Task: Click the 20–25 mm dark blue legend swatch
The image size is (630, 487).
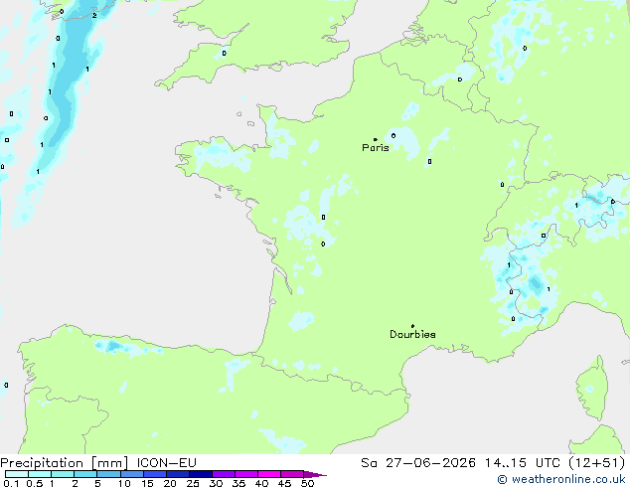Action: (178, 474)
